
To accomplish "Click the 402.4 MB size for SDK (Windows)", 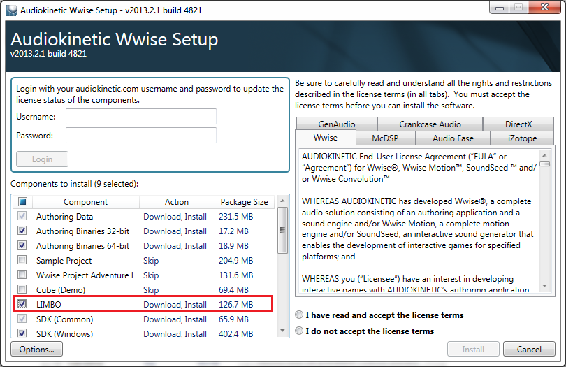I will pos(235,333).
